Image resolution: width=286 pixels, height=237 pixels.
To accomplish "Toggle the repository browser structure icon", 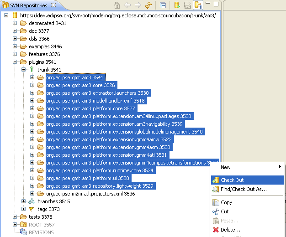I will click(198, 5).
